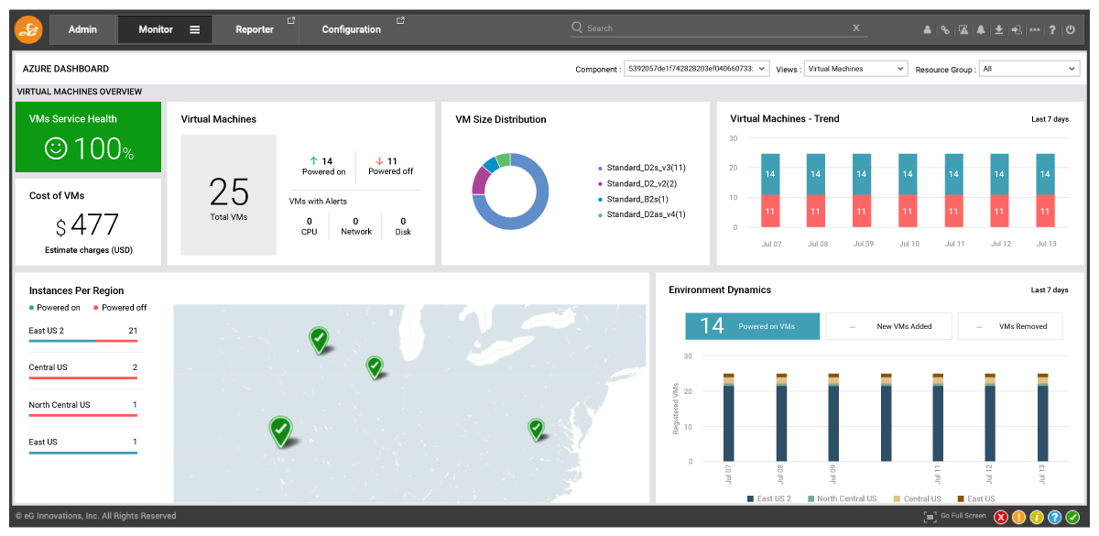Toggle North Central US chart legend item

pyautogui.click(x=842, y=499)
